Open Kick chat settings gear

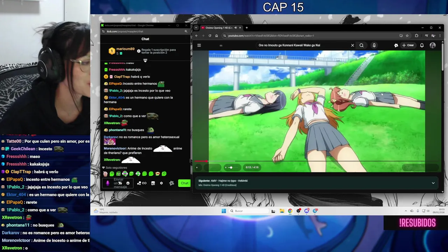point(161,183)
